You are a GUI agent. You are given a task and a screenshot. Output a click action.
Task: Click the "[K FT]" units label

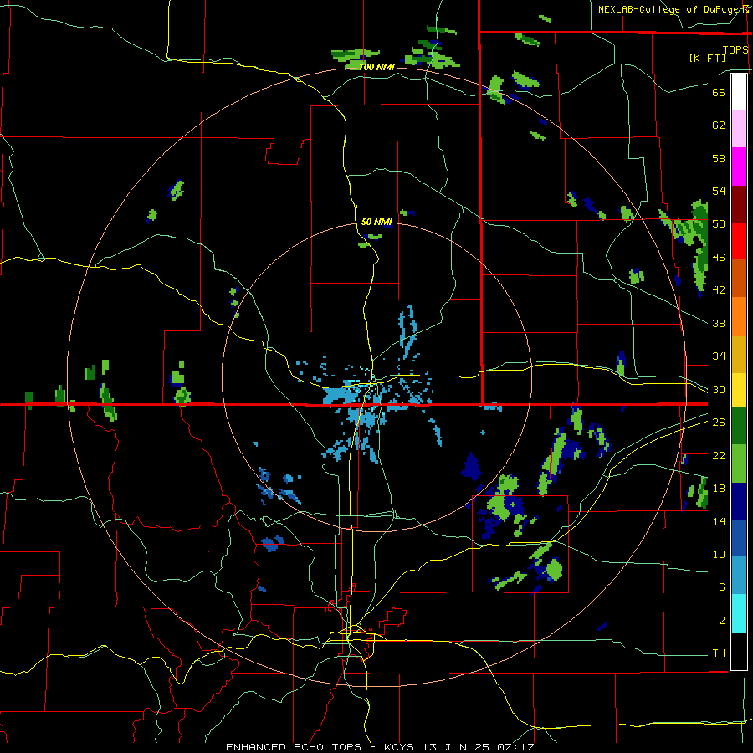point(707,58)
